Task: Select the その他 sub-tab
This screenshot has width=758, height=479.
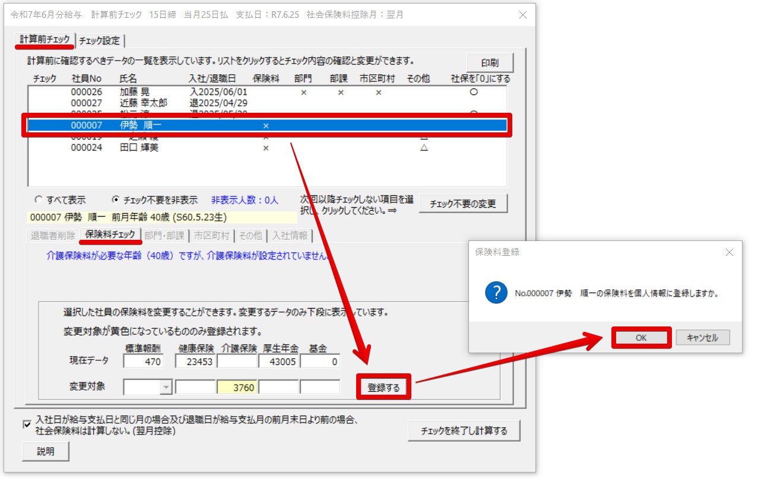Action: (x=250, y=235)
